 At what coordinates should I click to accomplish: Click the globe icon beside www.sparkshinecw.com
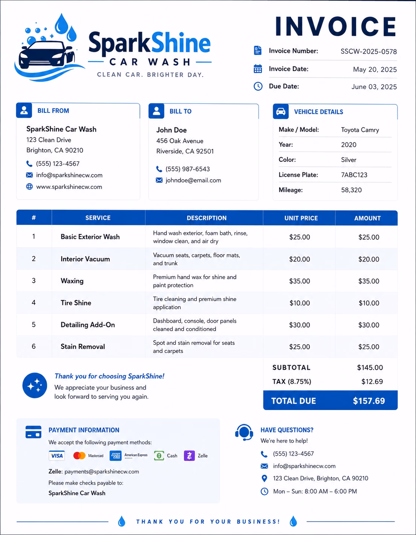29,187
